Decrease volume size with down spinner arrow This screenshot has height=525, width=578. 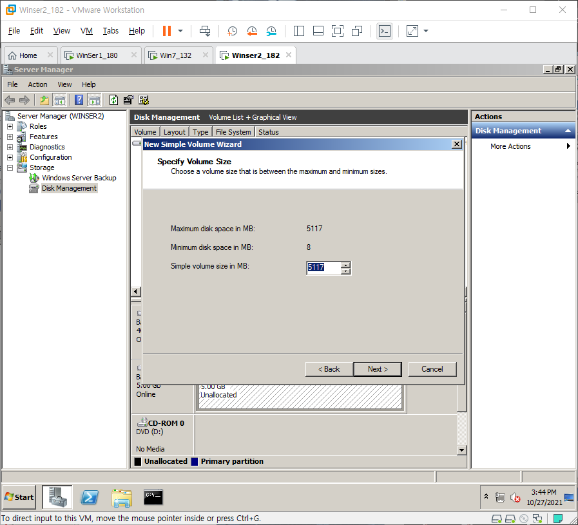point(345,271)
